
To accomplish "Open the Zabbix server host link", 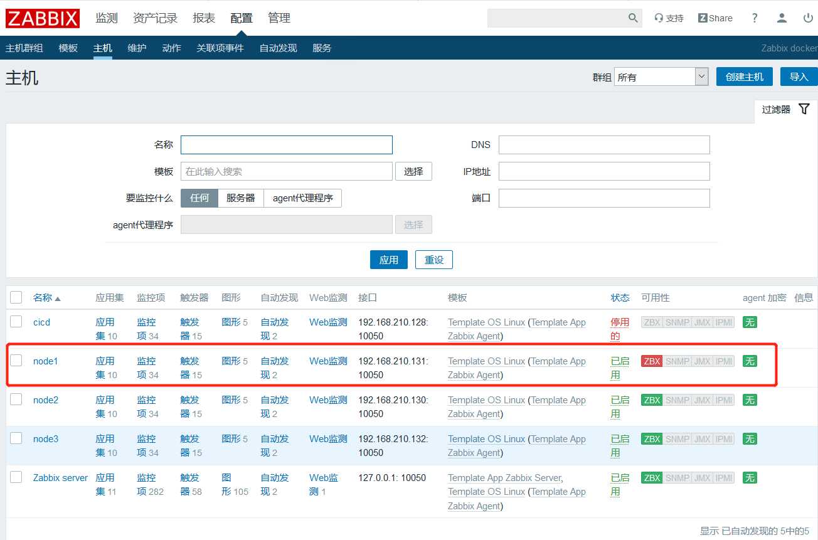I will 61,478.
